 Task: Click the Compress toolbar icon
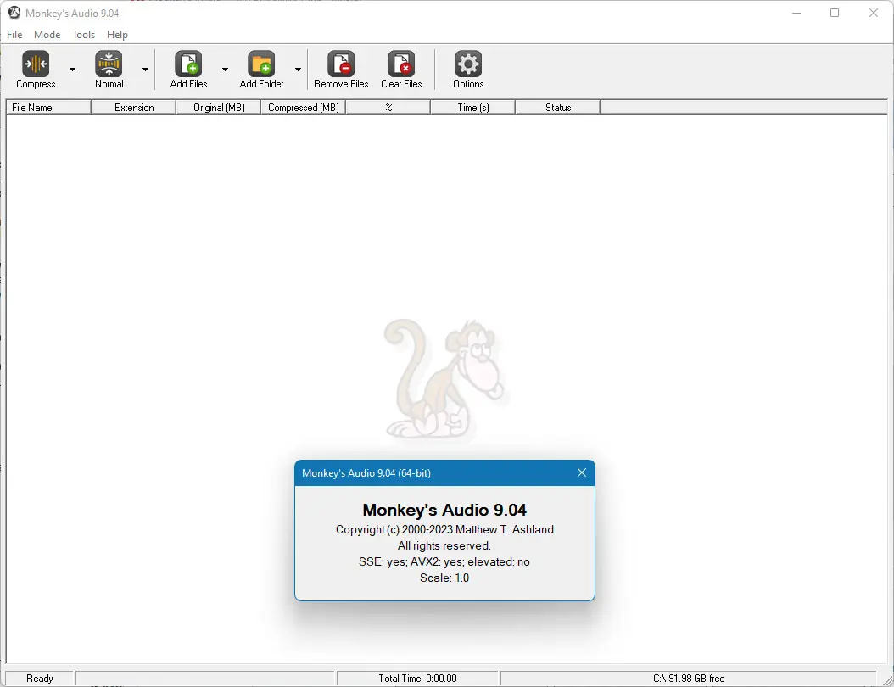click(x=36, y=64)
